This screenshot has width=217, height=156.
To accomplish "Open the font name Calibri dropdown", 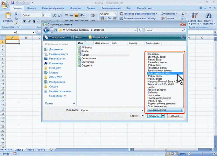I will (x=41, y=15).
